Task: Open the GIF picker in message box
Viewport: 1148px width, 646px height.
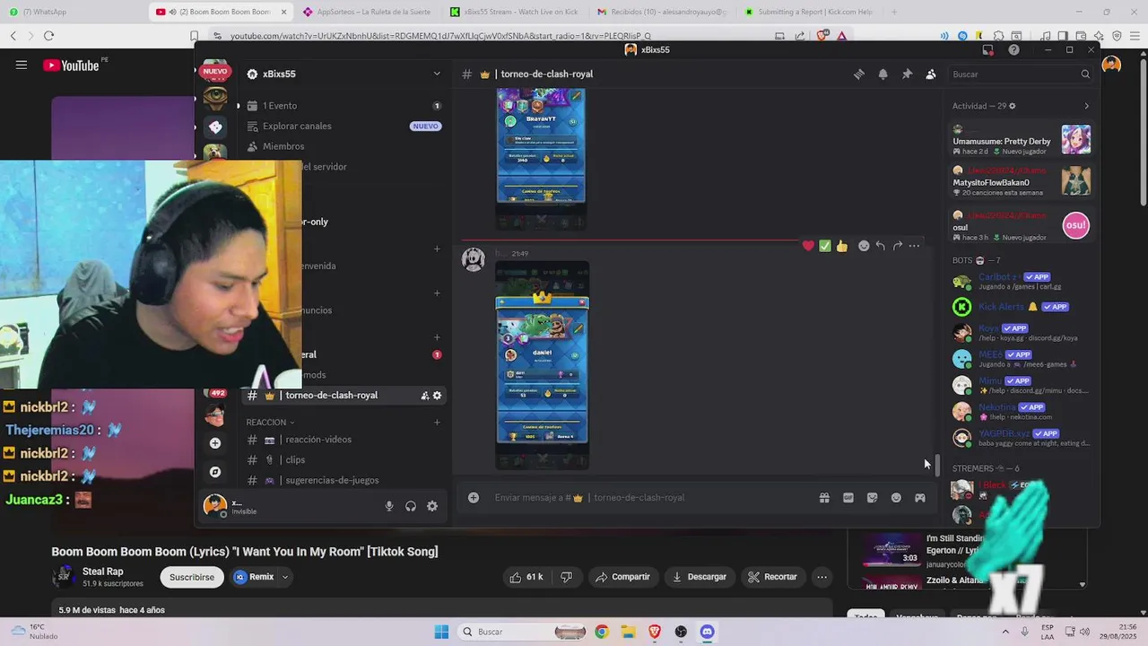Action: click(x=848, y=498)
